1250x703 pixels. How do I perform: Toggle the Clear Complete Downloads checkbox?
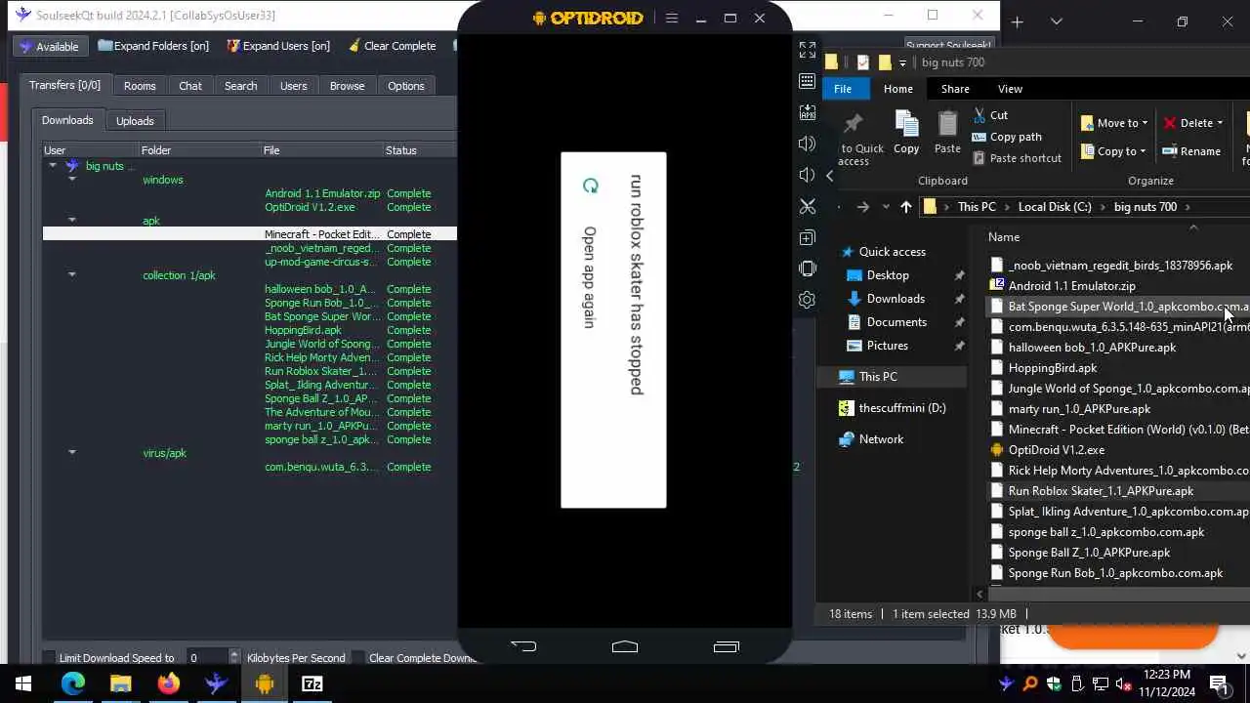(358, 658)
